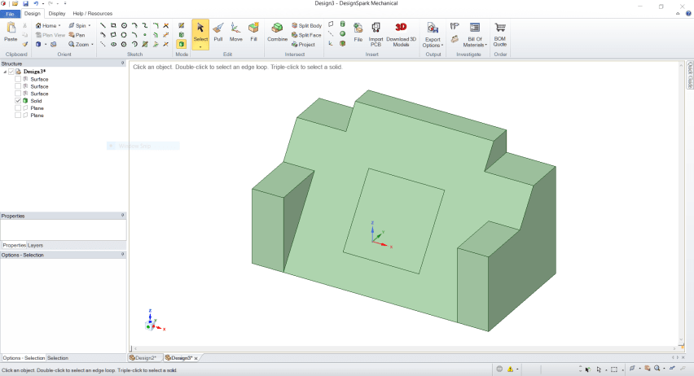Activate the Move tool
Screen dimensions: 694x376
click(235, 33)
